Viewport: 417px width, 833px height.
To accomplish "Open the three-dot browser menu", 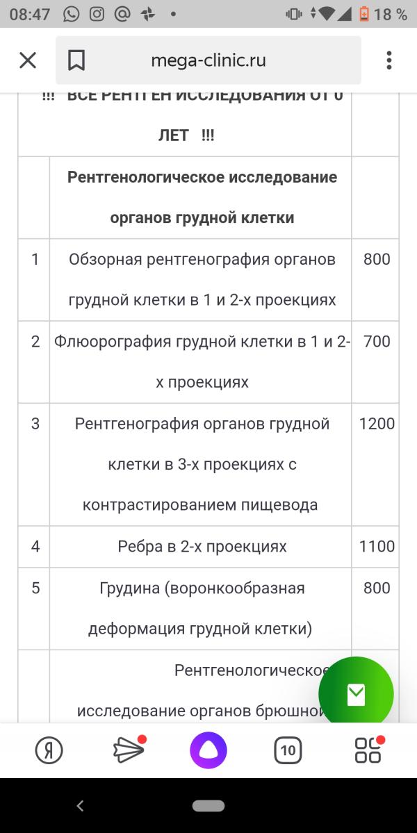I will pos(389,60).
